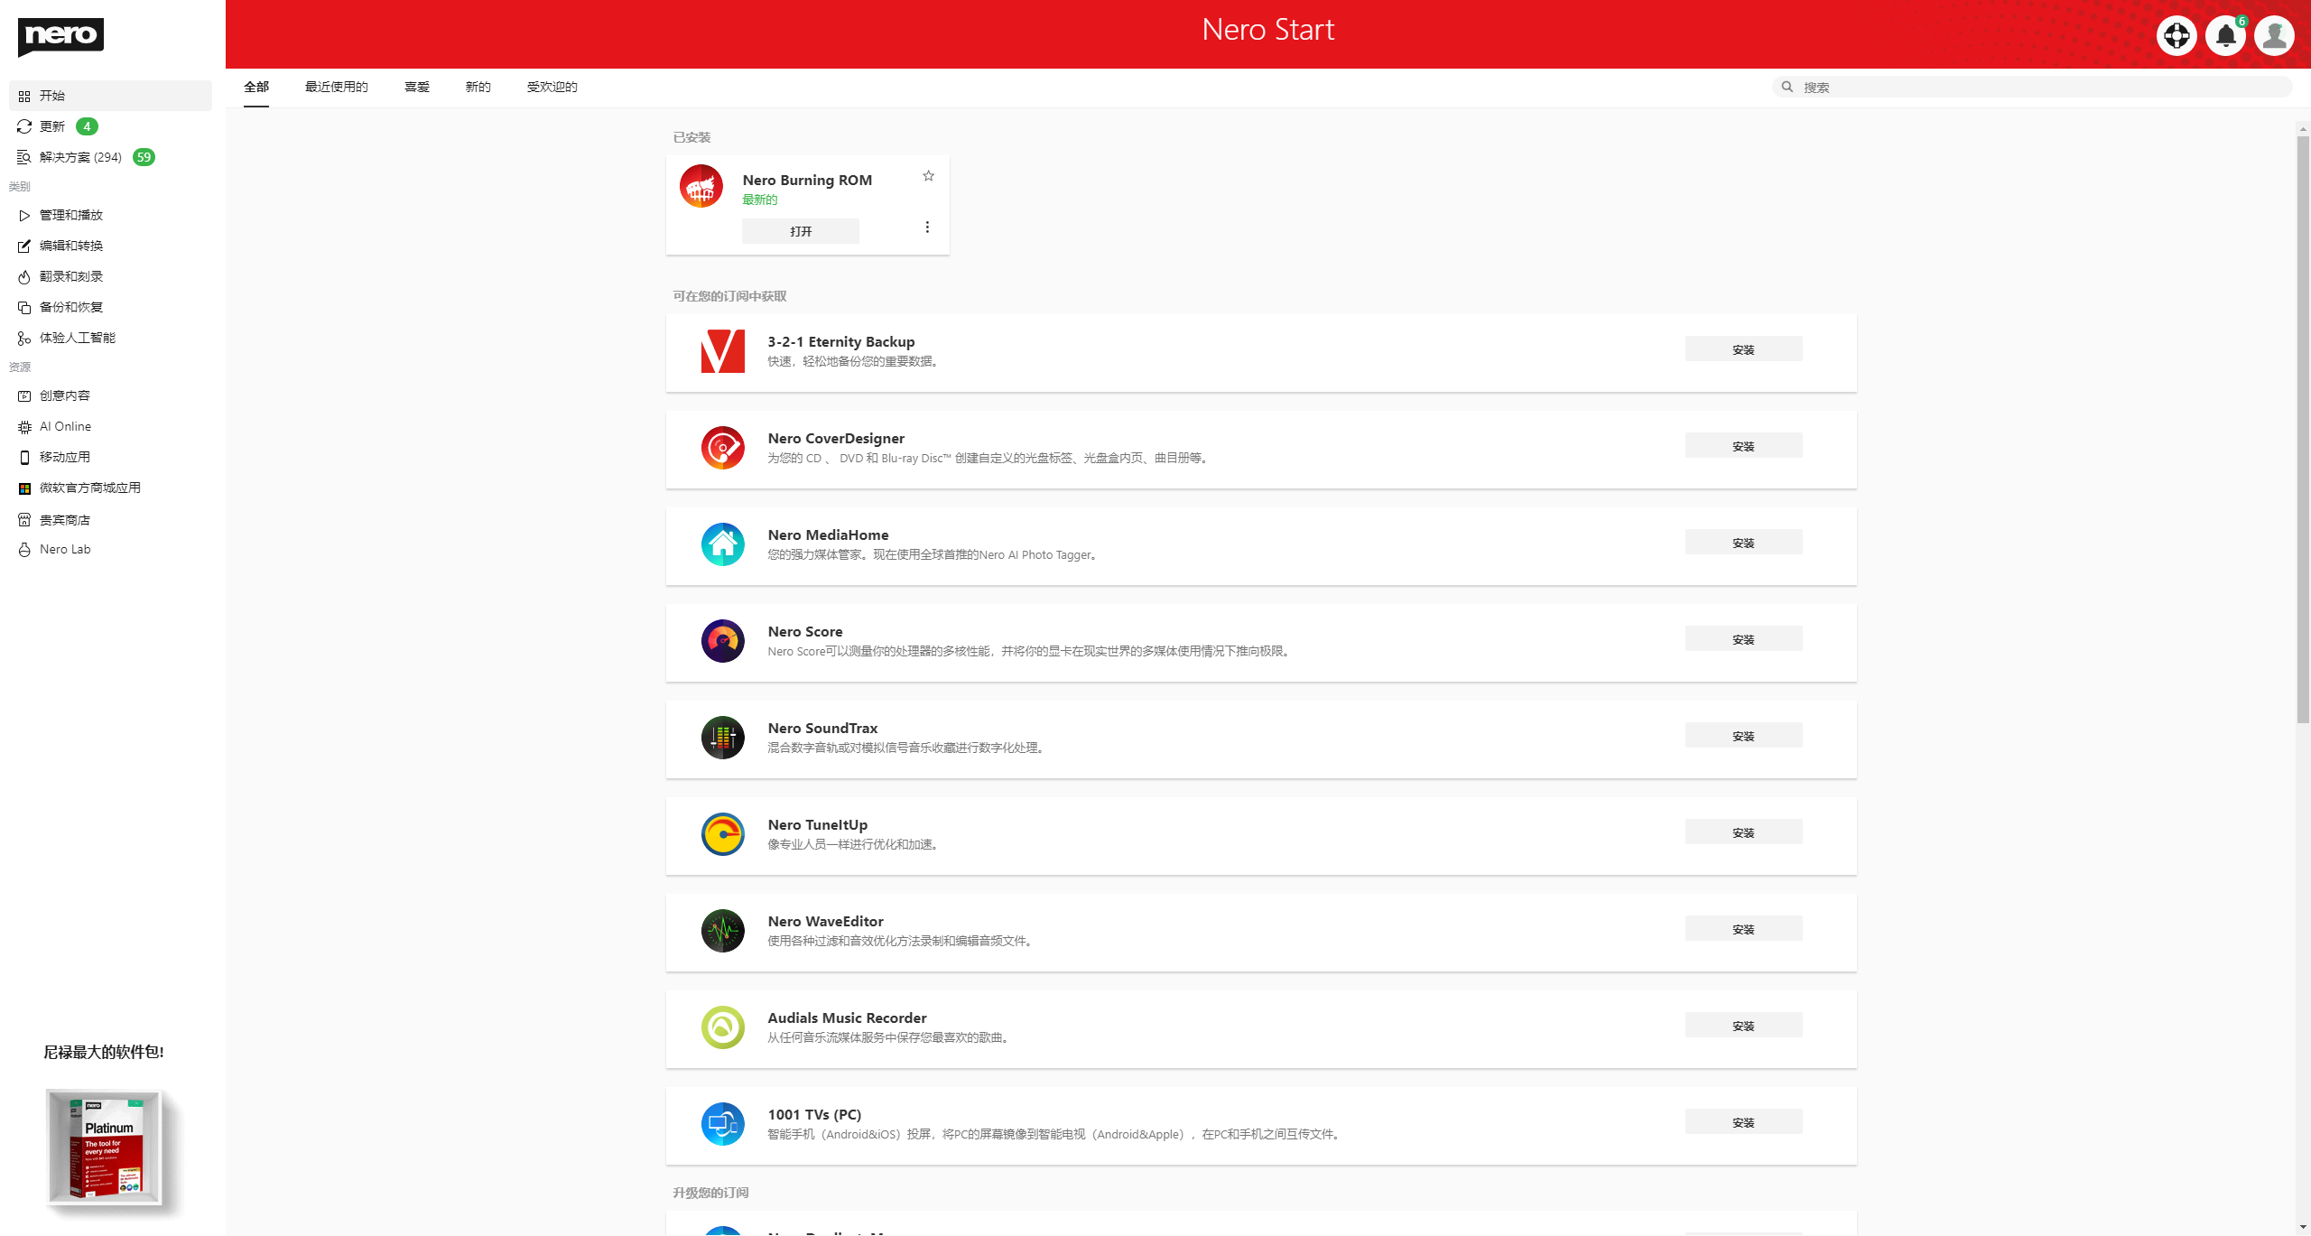
Task: Open 备份和恢复 category
Action: pos(110,307)
